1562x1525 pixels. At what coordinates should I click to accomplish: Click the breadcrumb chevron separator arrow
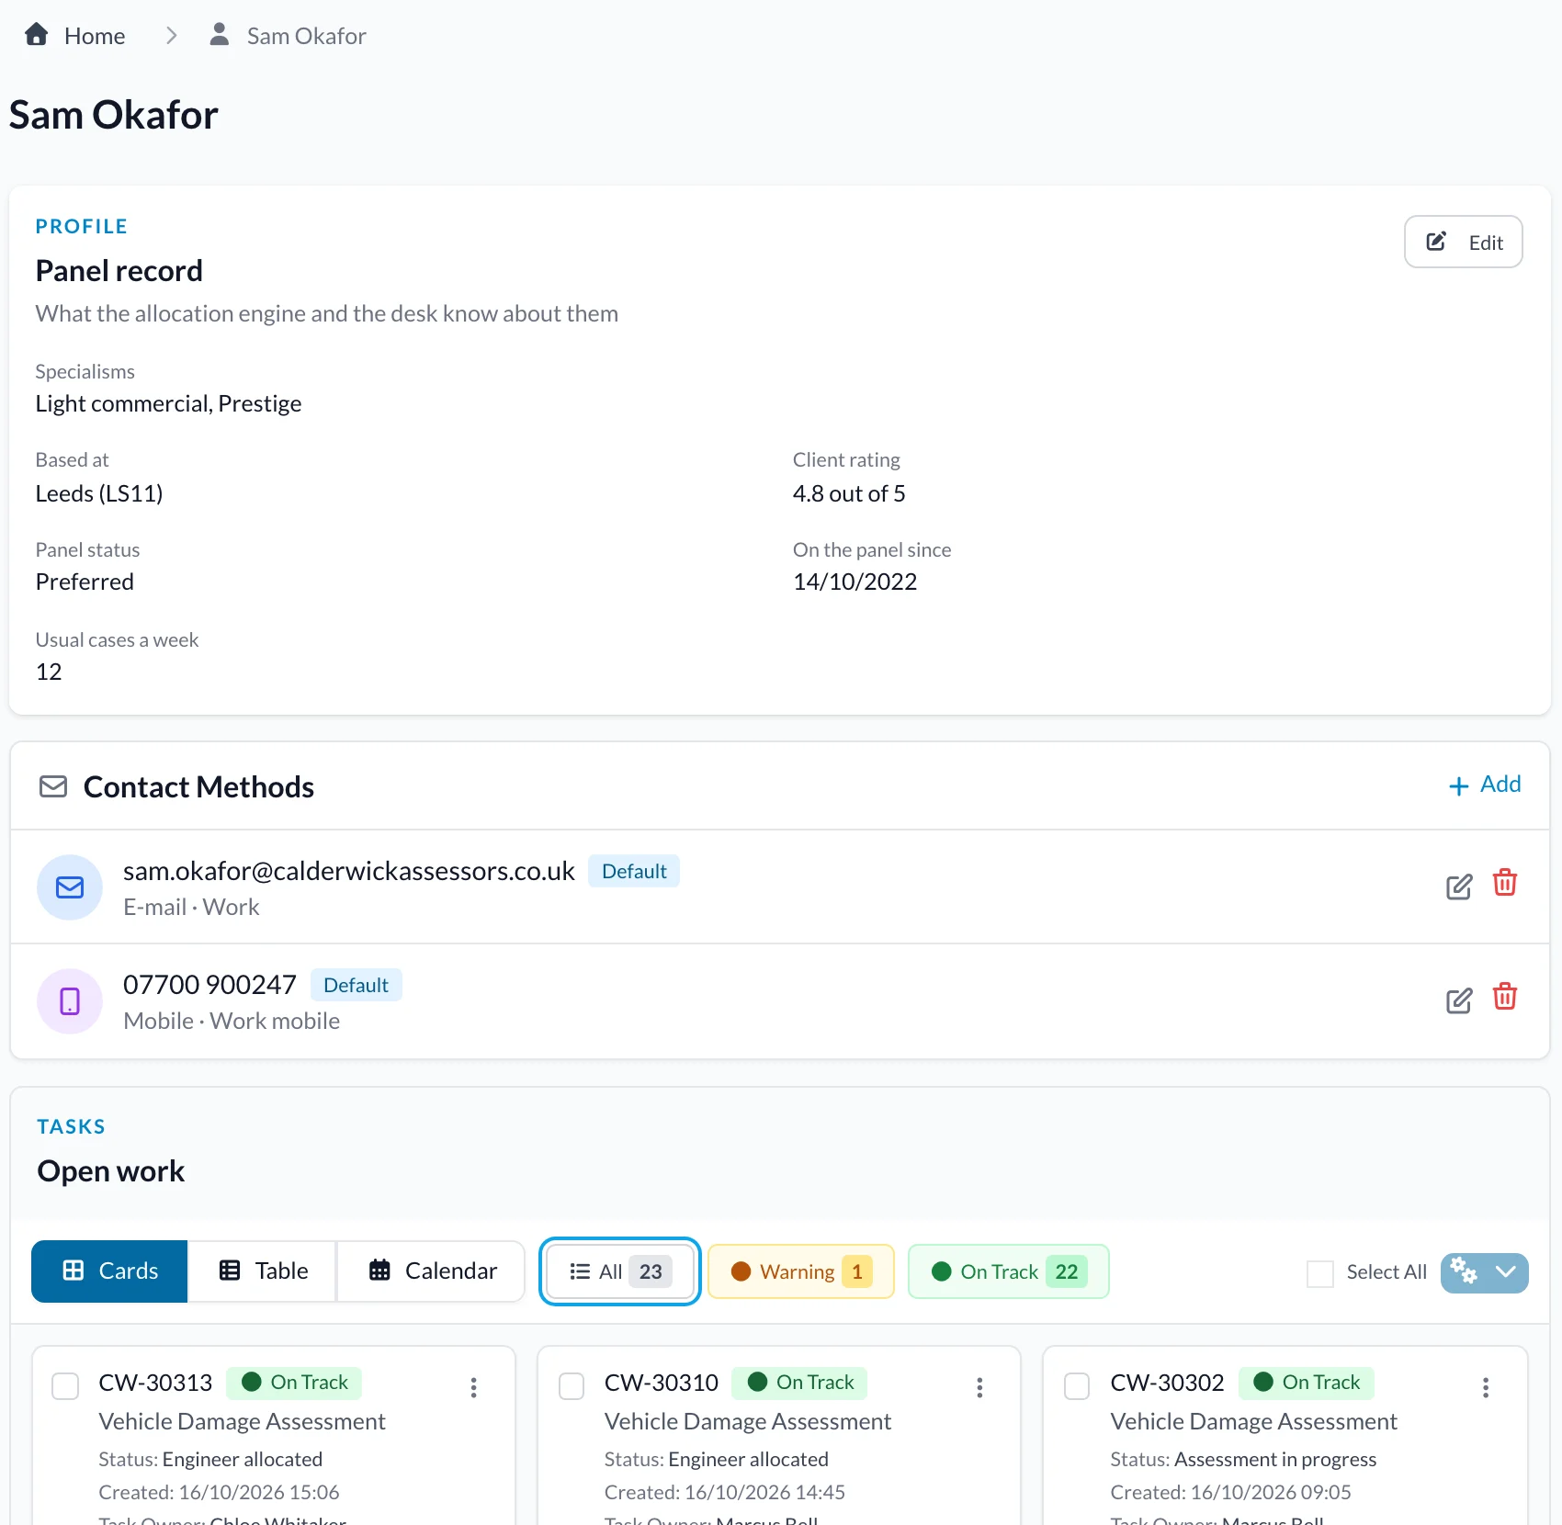click(x=171, y=36)
